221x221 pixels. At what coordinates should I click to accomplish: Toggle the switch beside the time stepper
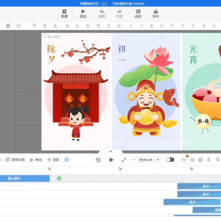(170, 160)
